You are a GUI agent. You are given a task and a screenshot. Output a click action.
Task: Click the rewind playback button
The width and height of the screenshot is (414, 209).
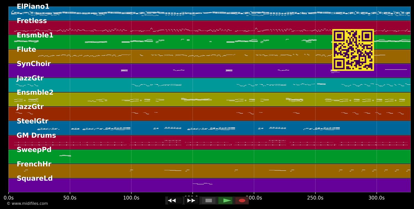tap(175, 200)
